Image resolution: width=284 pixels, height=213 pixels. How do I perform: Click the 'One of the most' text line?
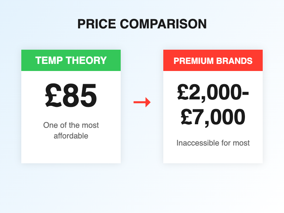click(x=71, y=125)
